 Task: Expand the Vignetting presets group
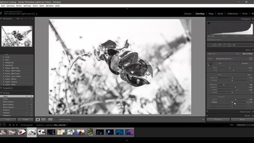(x=4, y=65)
